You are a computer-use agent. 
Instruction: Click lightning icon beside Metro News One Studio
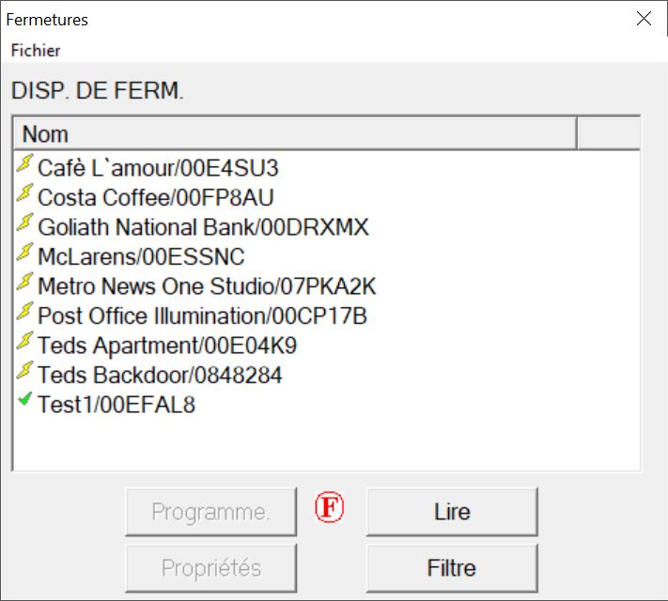coord(24,285)
